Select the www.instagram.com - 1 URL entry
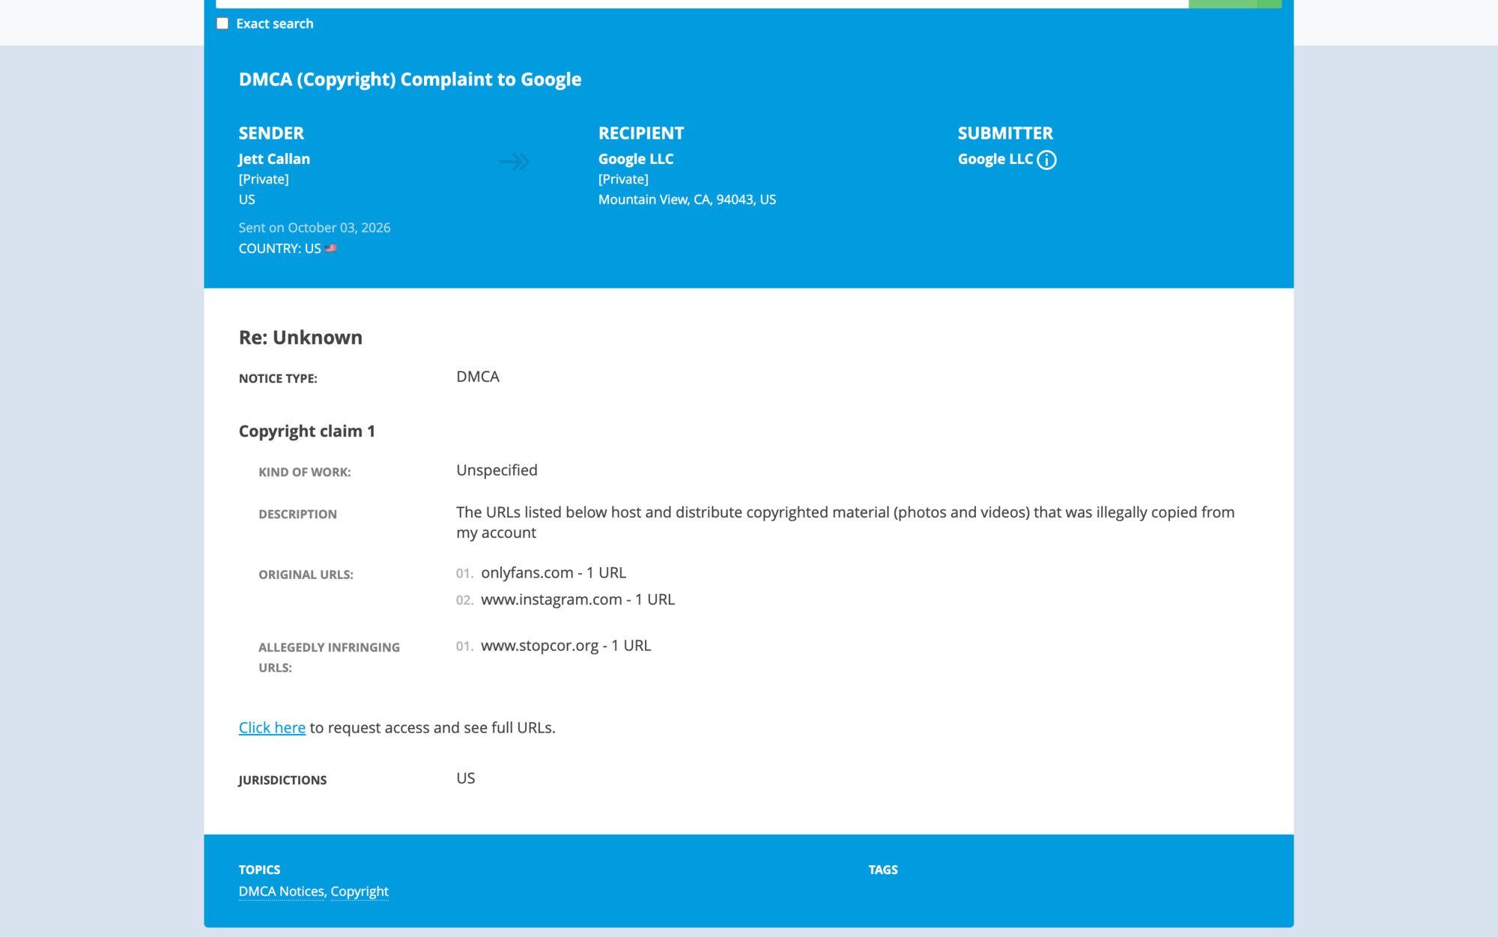 pyautogui.click(x=577, y=599)
